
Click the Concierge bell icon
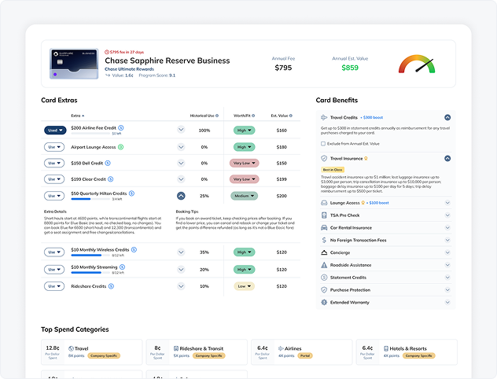324,252
